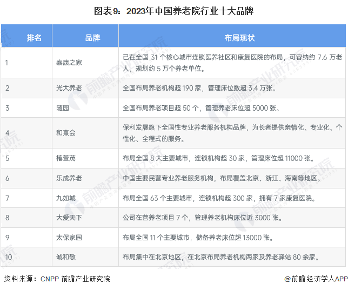
Task: Click the text '布局全国 63 个主要城市'
Action: [157, 198]
